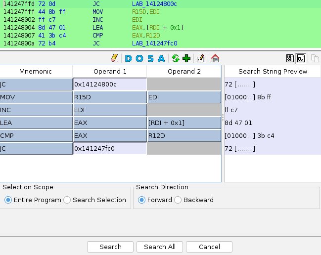
Task: Toggle EDI operand 1 cell in INC row
Action: [x=110, y=110]
